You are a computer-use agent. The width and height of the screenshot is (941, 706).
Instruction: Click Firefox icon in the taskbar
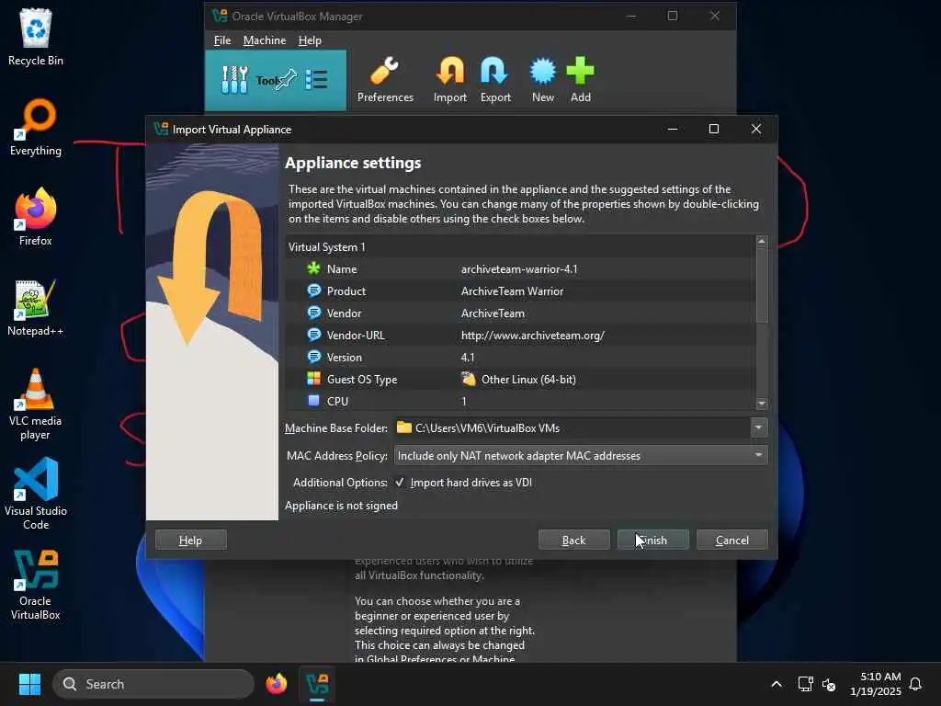tap(276, 684)
